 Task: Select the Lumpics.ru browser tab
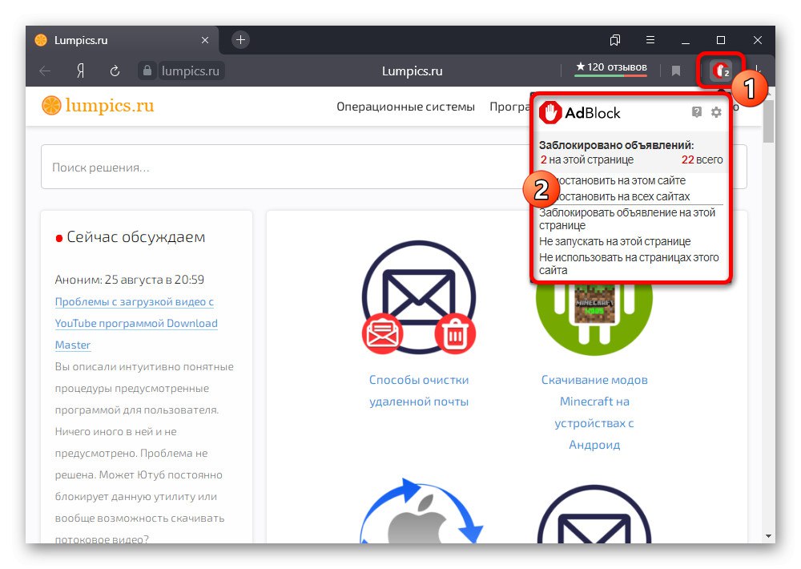(123, 40)
